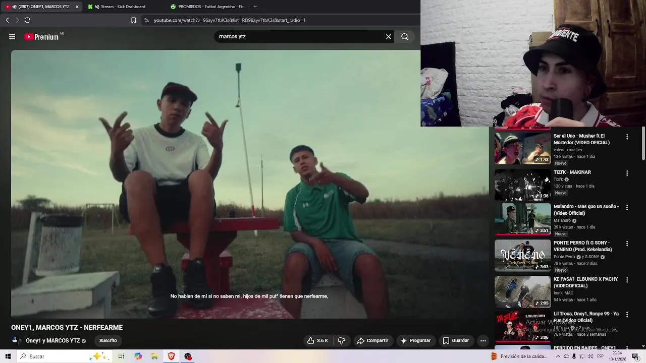Screen dimensions: 646x363
Task: Go forward in browser history
Action: click(x=17, y=20)
